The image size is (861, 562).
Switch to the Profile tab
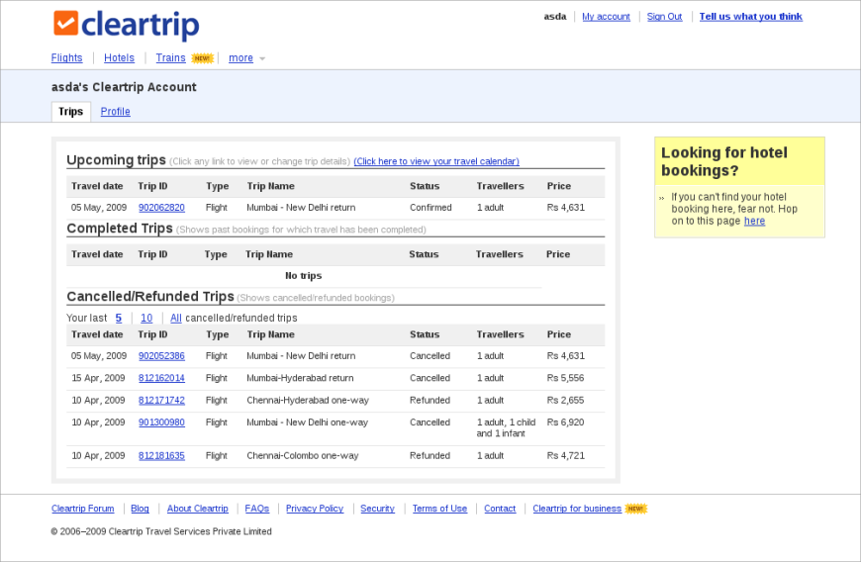[116, 112]
